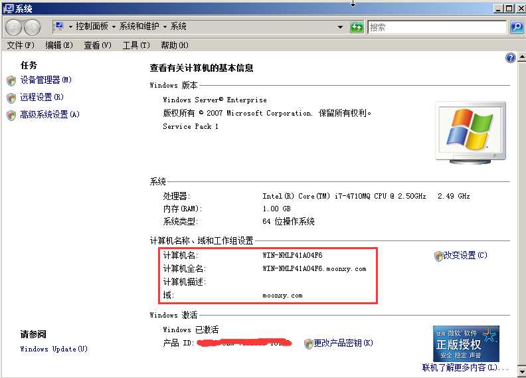Click the address bar computer icon
Screen dimensions: 526x378
tap(59, 26)
